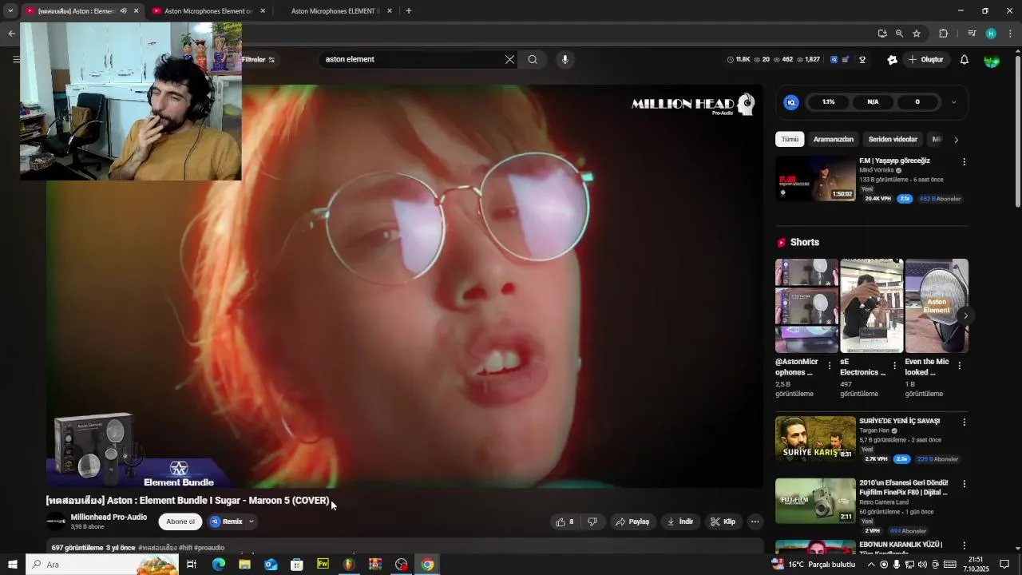Open Filtreler search filters
This screenshot has height=575, width=1022.
tap(258, 60)
